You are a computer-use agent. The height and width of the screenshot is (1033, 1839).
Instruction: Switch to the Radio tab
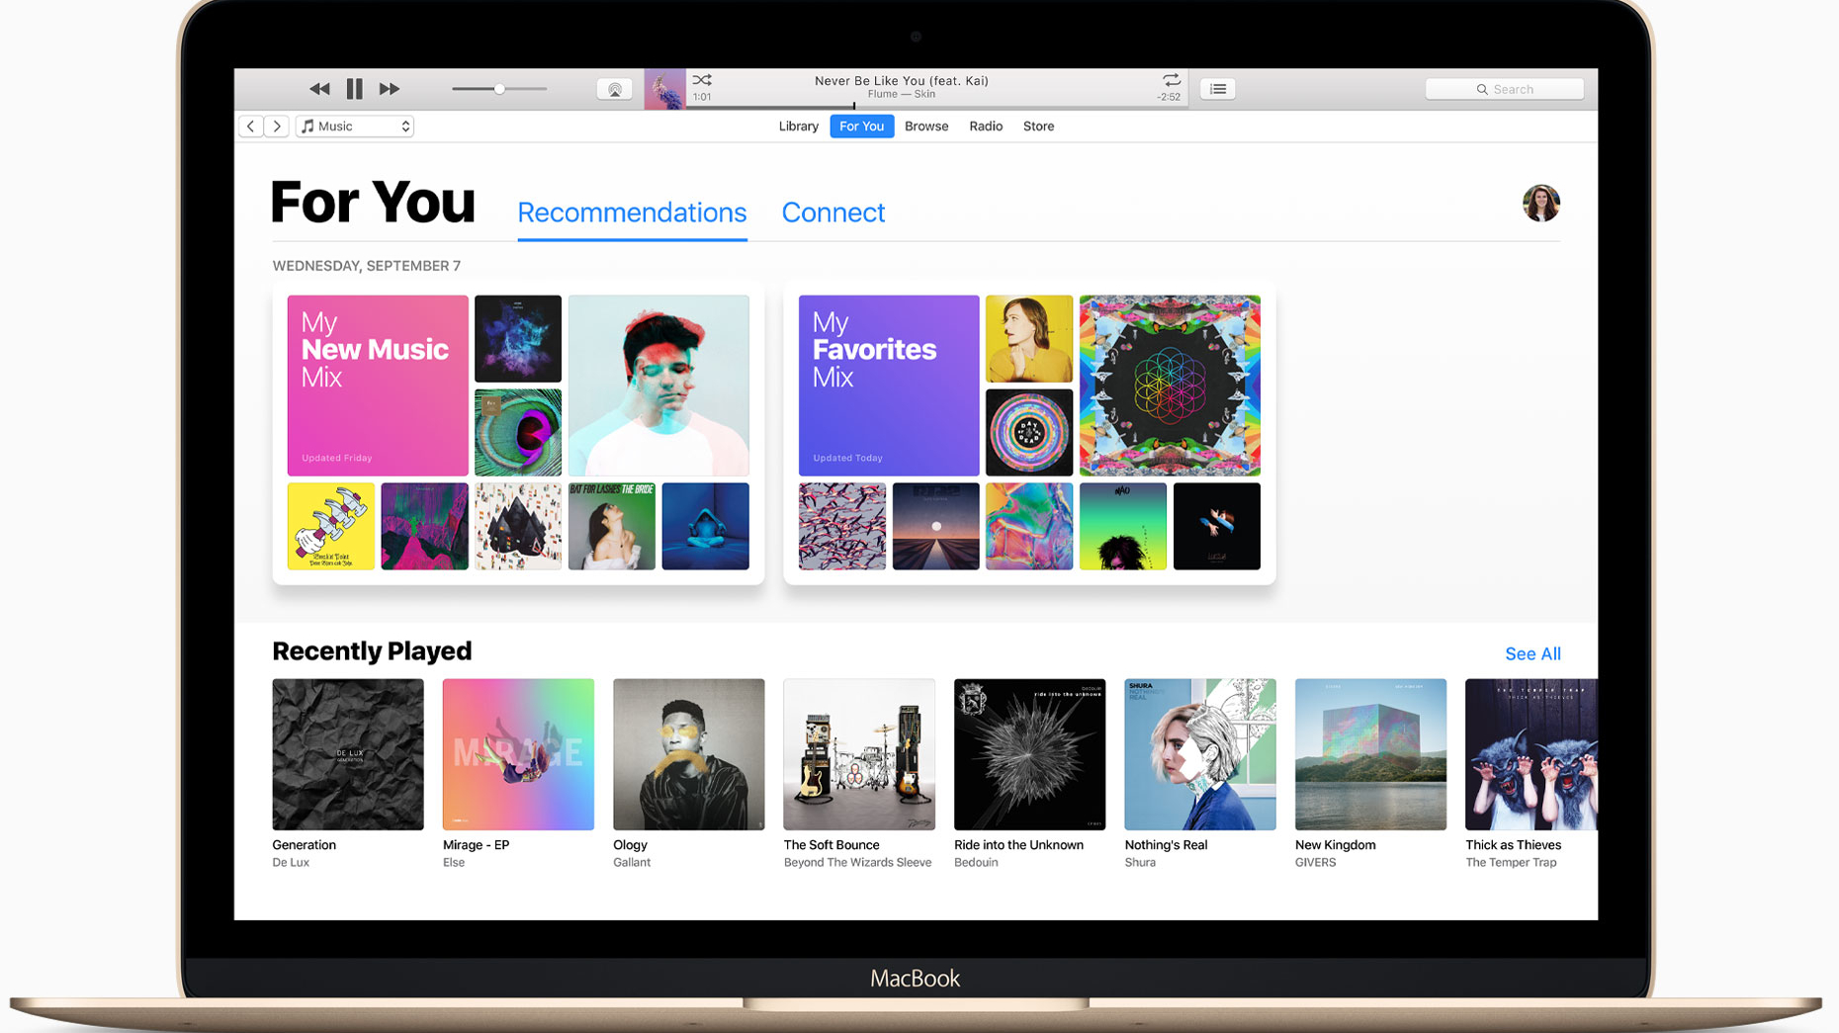[986, 127]
